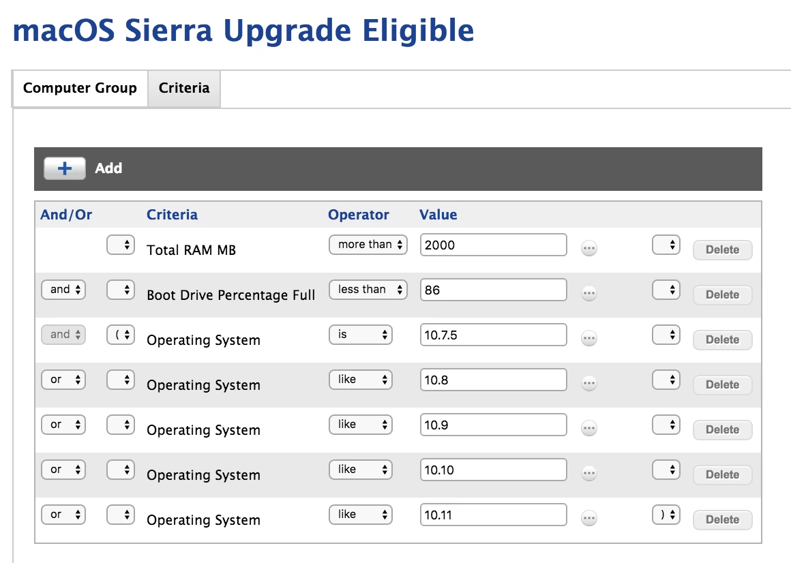Delete the Total RAM MB criterion
Viewport: 791px width, 563px height.
coord(722,250)
